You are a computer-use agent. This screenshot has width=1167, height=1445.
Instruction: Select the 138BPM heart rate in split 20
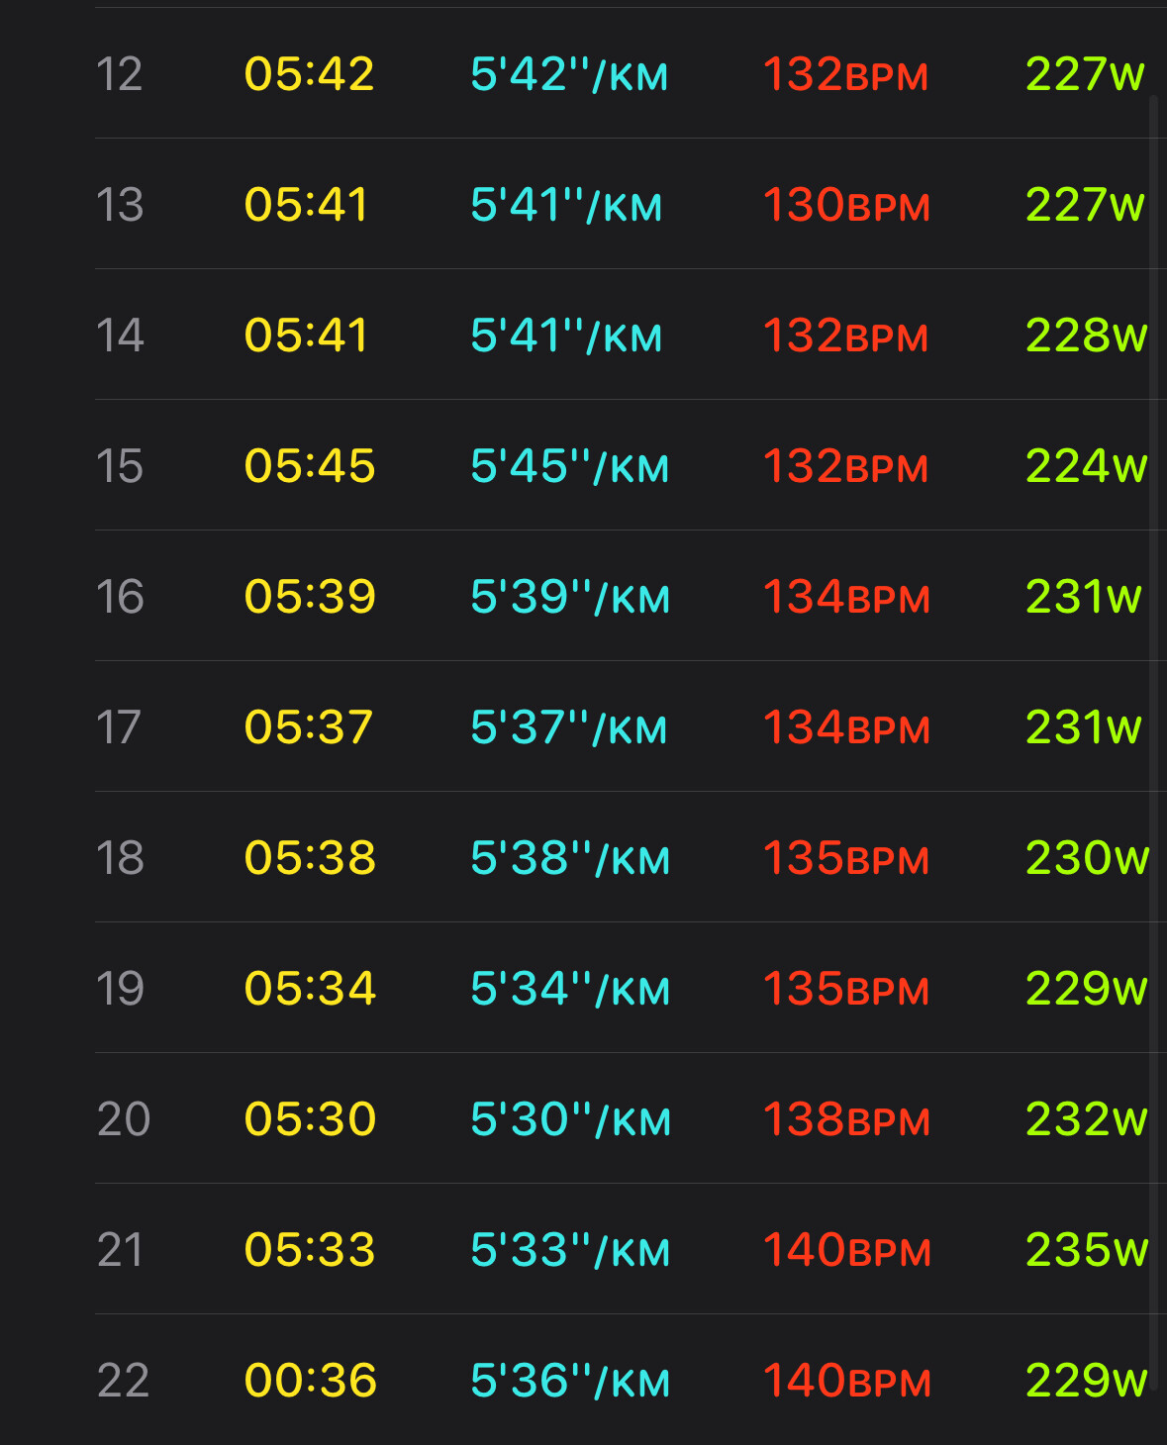845,1119
